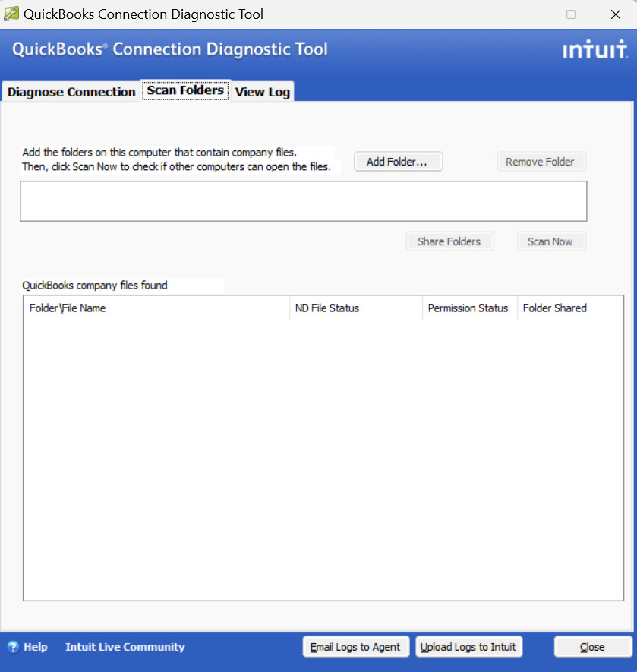The height and width of the screenshot is (672, 637).
Task: Click the Permission Status column header
Action: pyautogui.click(x=468, y=308)
